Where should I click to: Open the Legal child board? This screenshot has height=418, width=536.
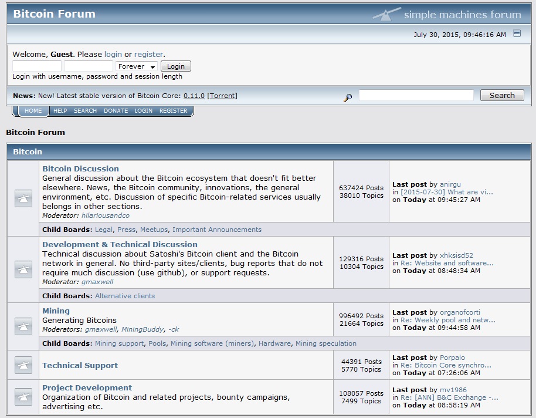point(104,230)
